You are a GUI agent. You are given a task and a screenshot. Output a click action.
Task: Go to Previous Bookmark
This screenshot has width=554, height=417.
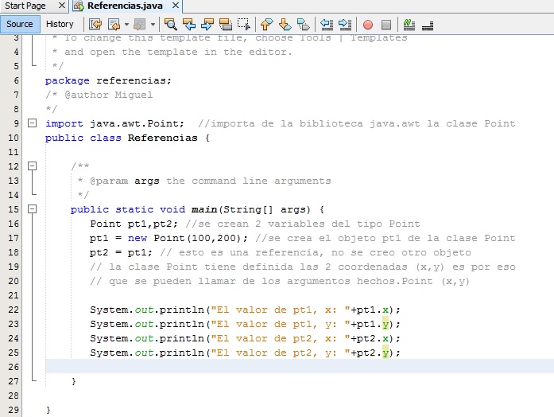click(x=266, y=24)
